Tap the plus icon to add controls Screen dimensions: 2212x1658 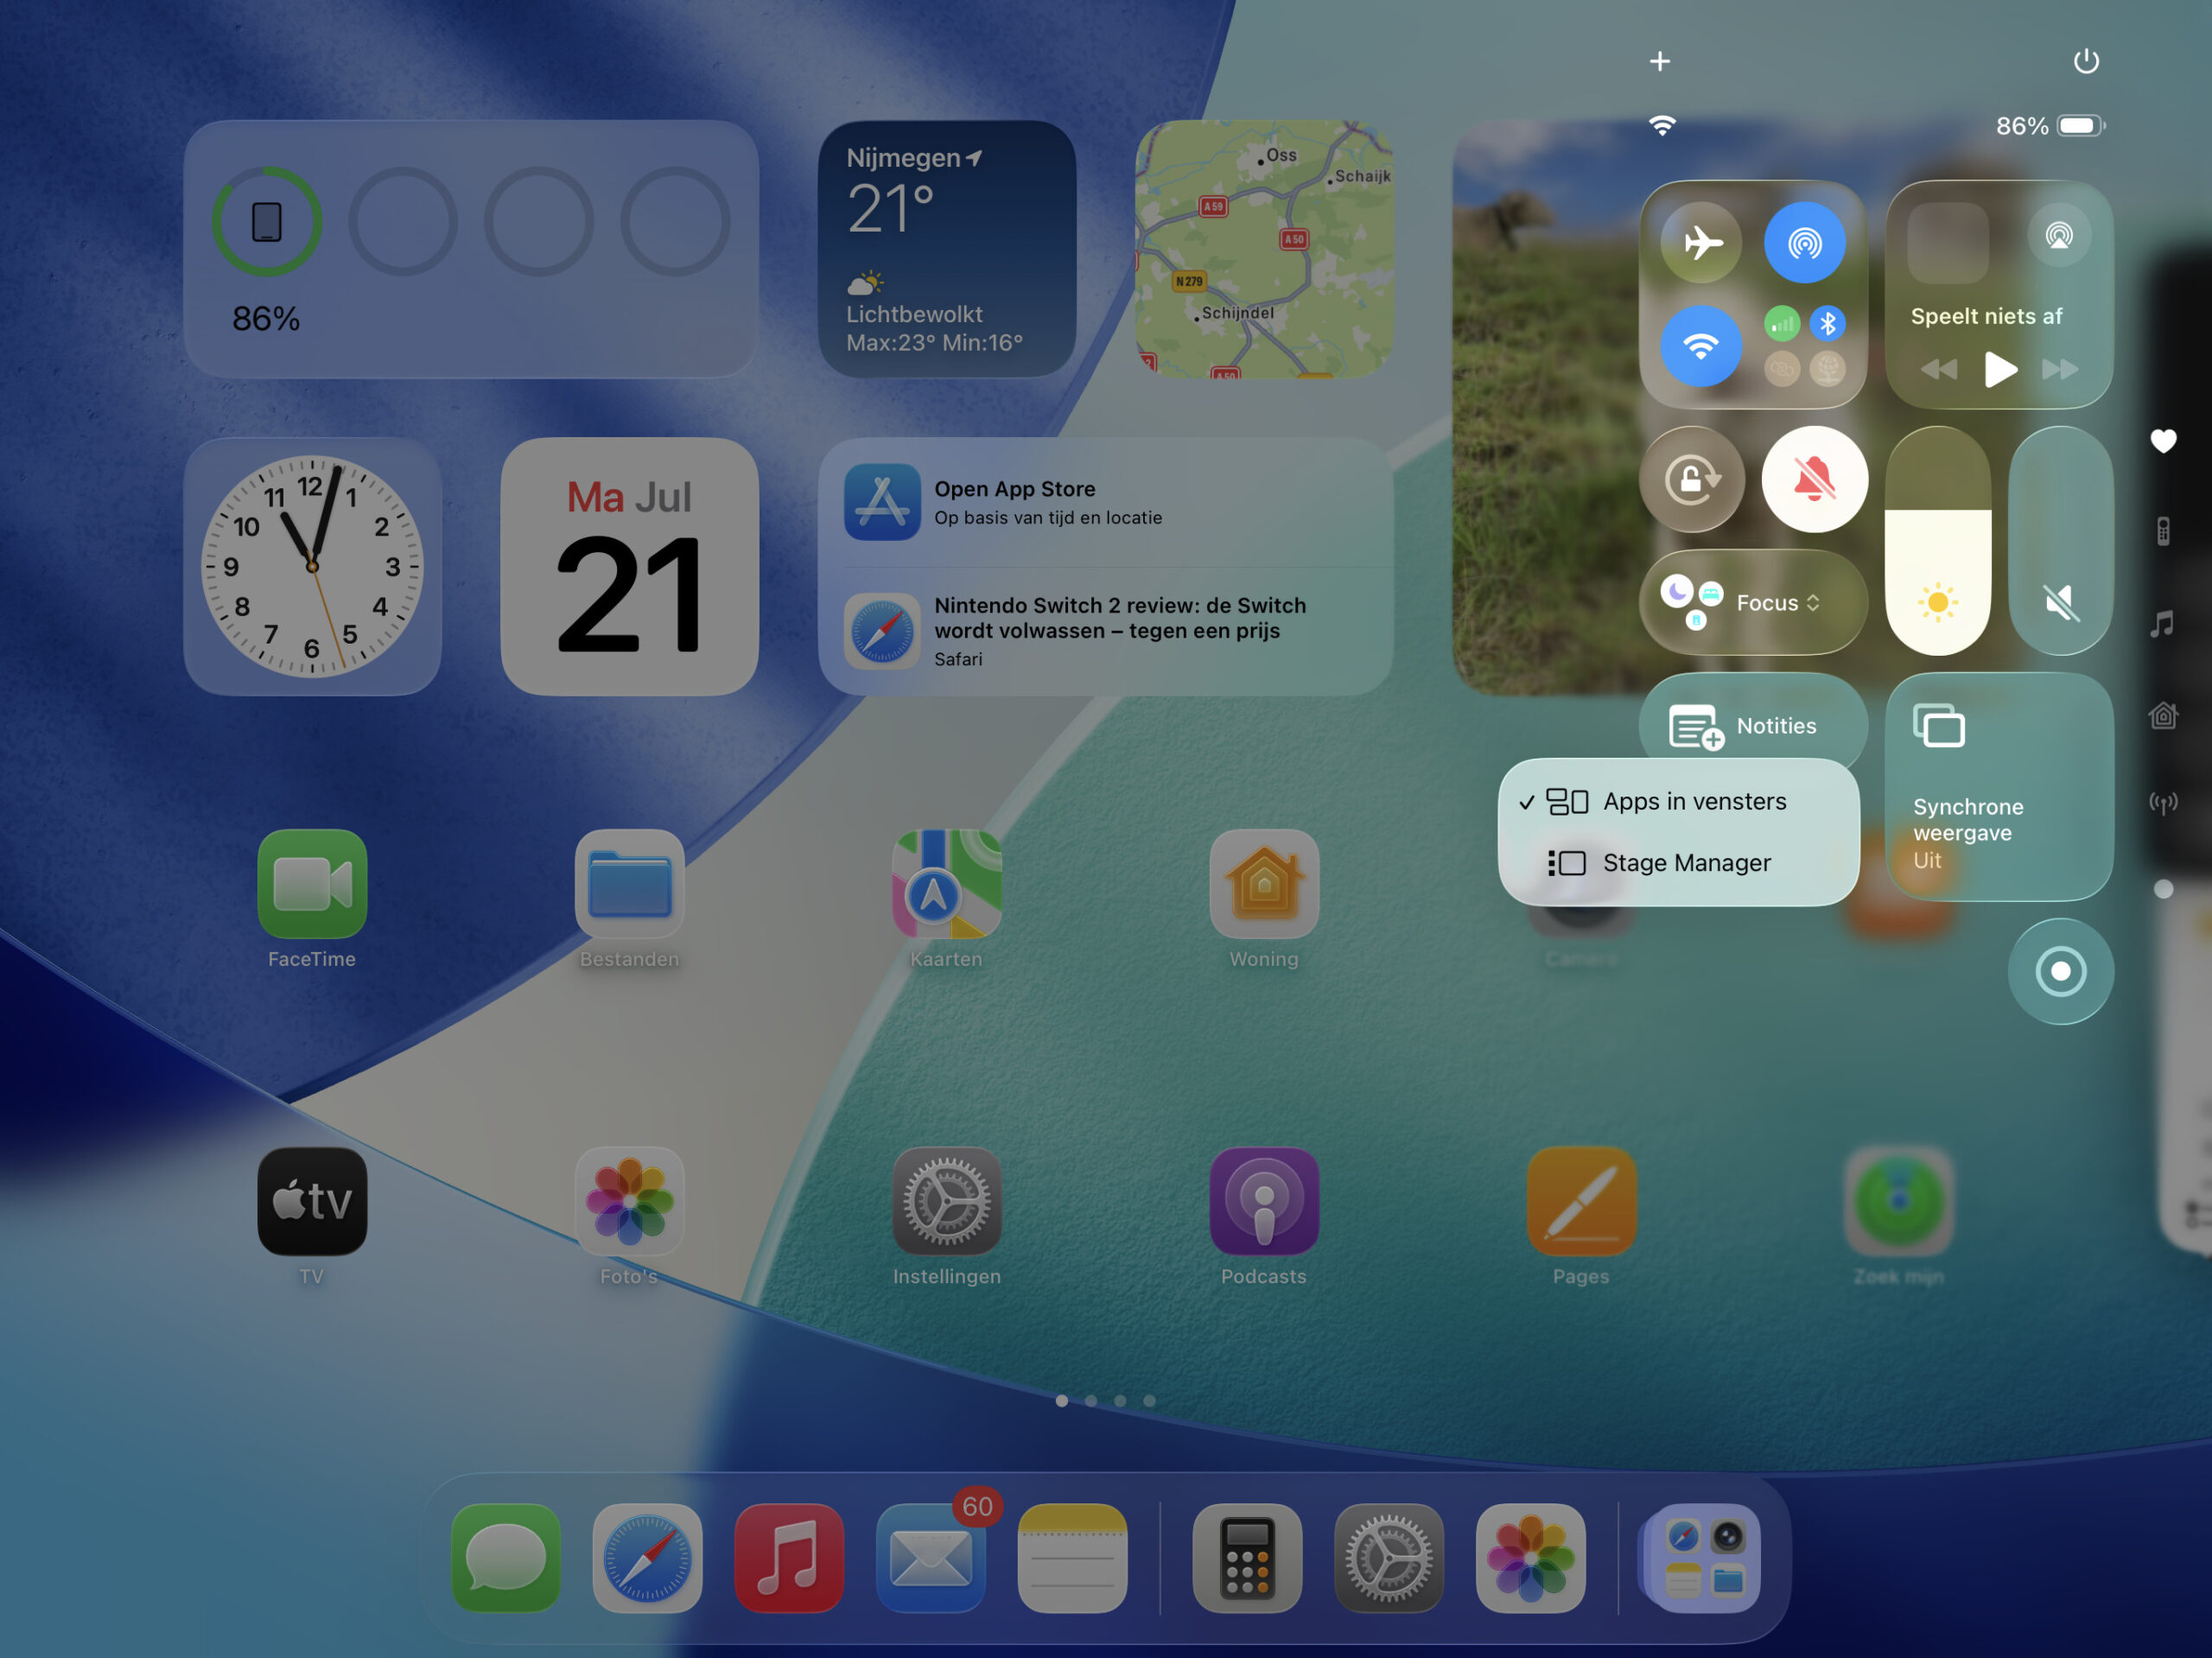click(1659, 61)
